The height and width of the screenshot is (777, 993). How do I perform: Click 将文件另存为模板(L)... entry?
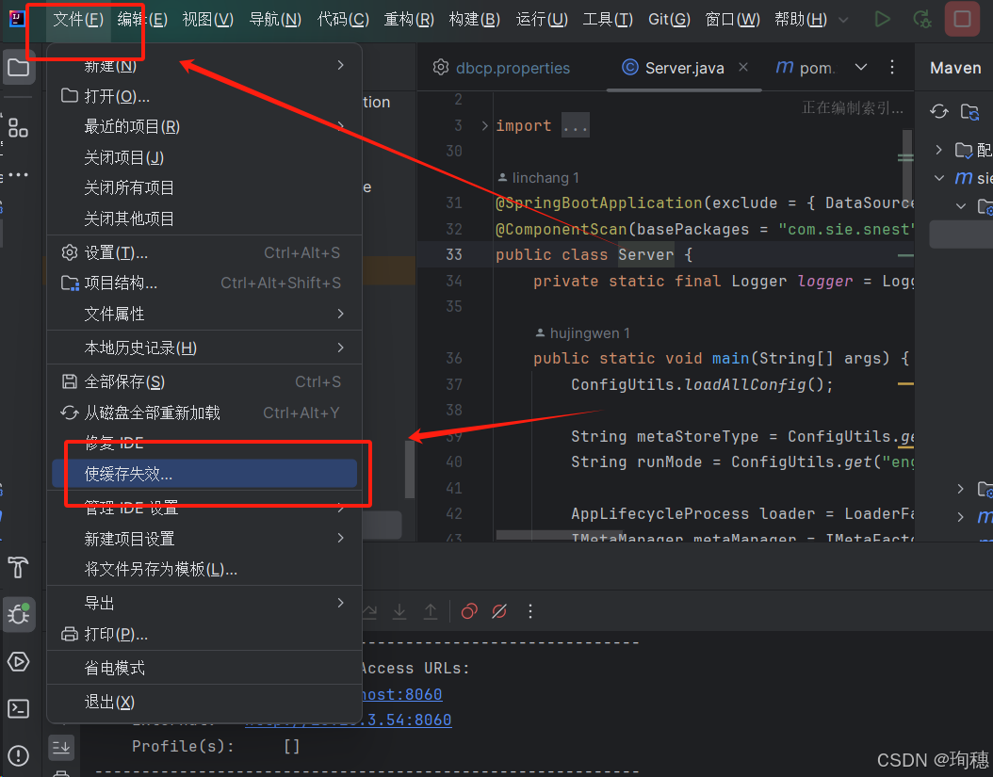click(x=204, y=569)
